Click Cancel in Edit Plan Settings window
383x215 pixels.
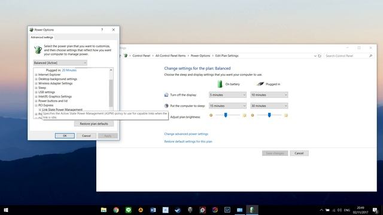point(299,153)
